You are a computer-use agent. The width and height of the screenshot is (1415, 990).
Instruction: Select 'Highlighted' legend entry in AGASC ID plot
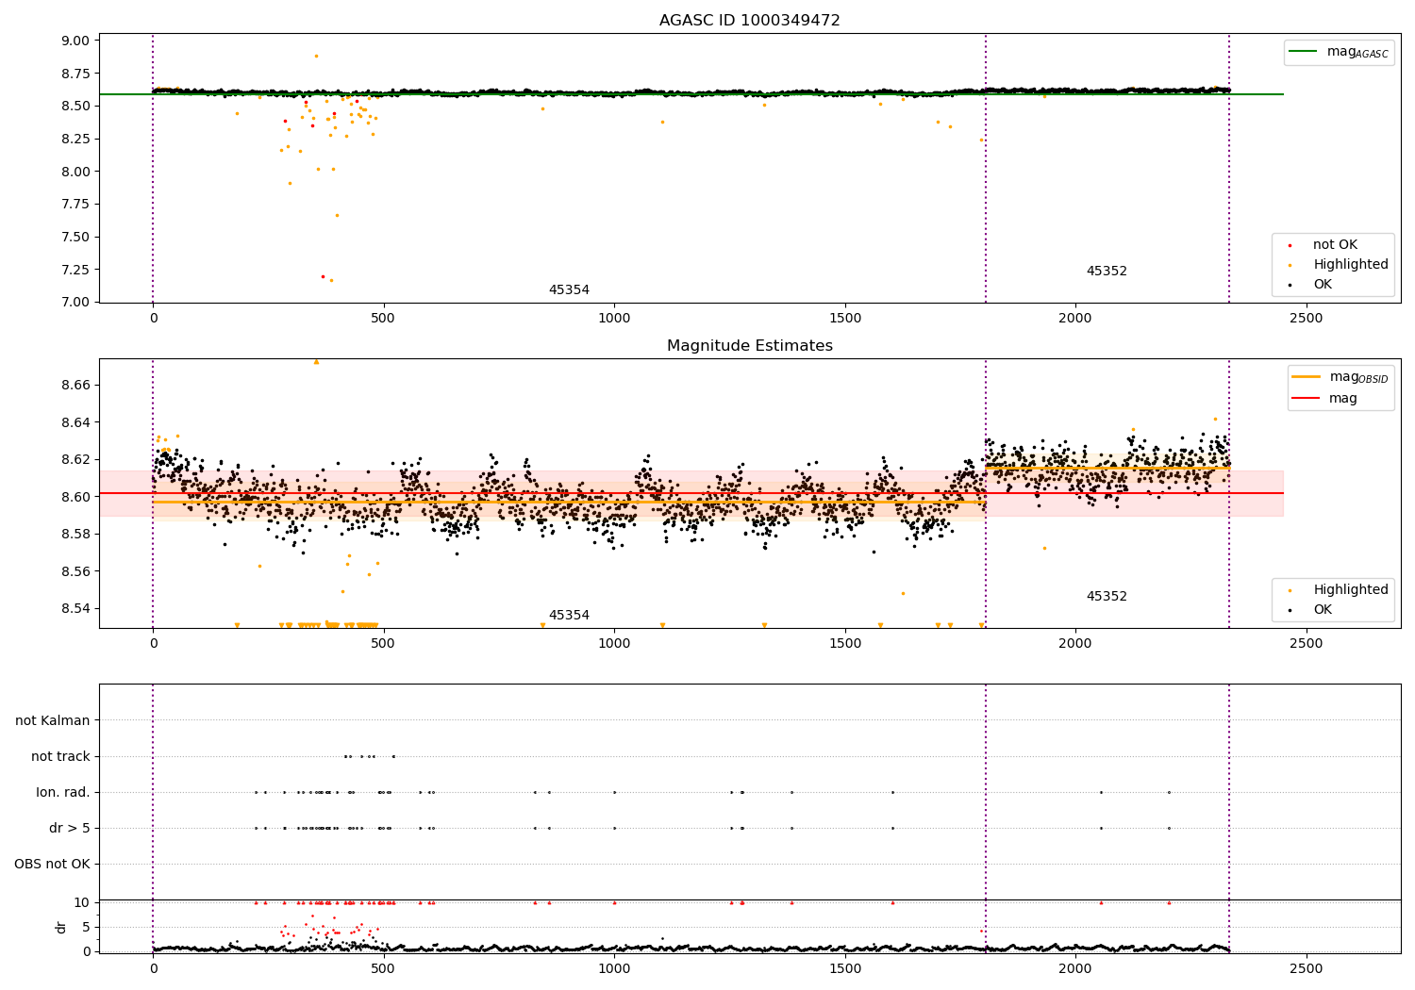(x=1351, y=265)
